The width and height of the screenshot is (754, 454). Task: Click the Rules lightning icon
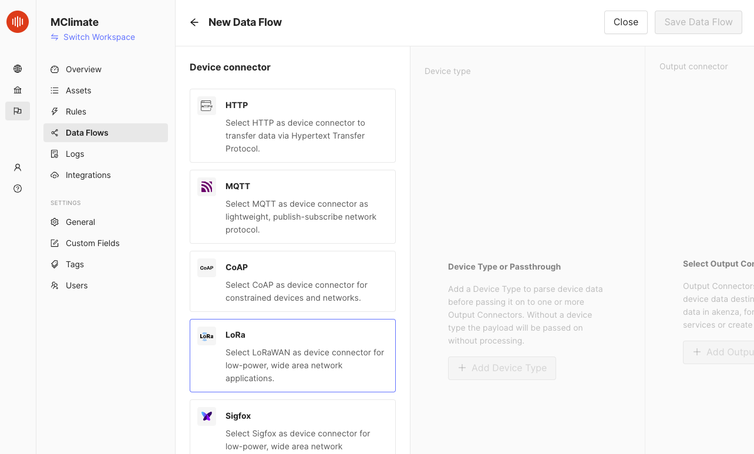(x=55, y=112)
